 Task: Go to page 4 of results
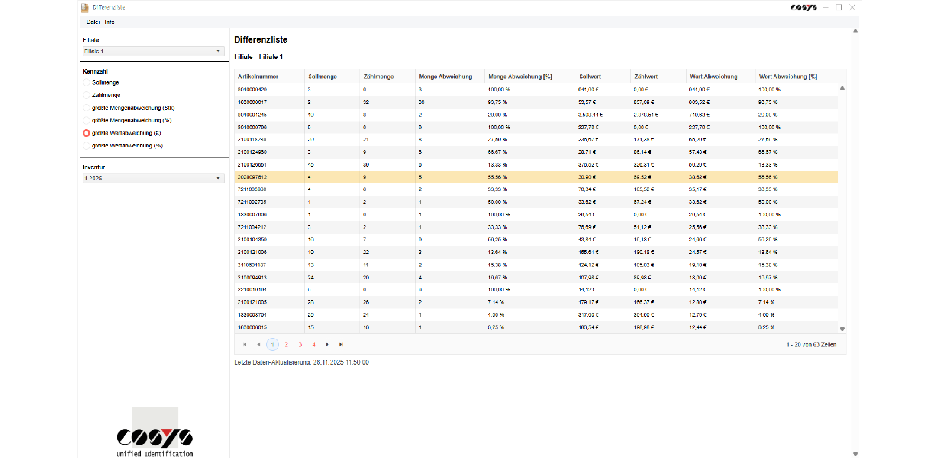[314, 345]
